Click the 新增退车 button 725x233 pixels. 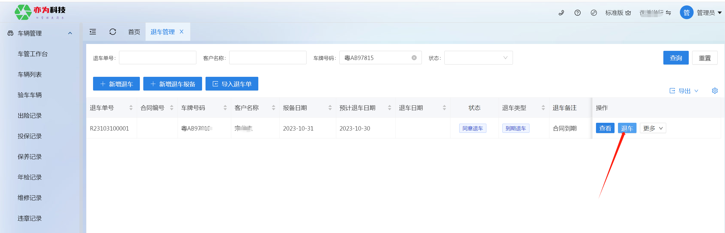pyautogui.click(x=116, y=84)
